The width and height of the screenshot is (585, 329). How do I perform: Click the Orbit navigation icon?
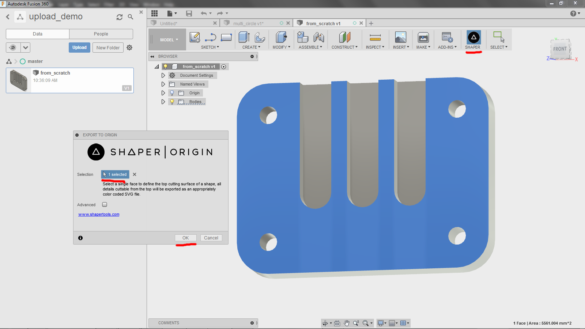[325, 323]
